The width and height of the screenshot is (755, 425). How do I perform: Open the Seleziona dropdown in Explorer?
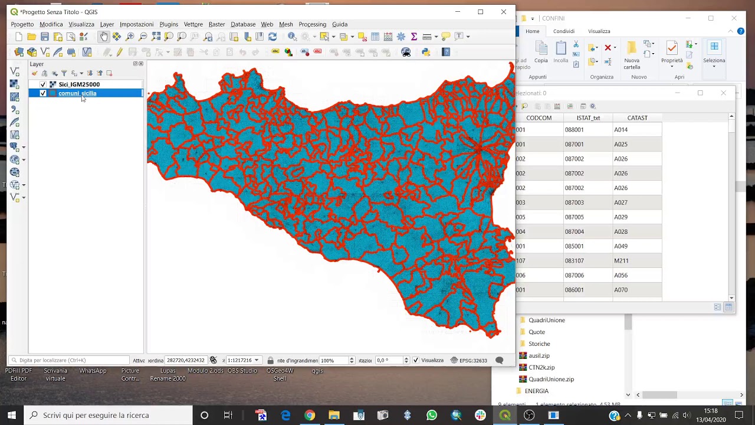pyautogui.click(x=714, y=54)
